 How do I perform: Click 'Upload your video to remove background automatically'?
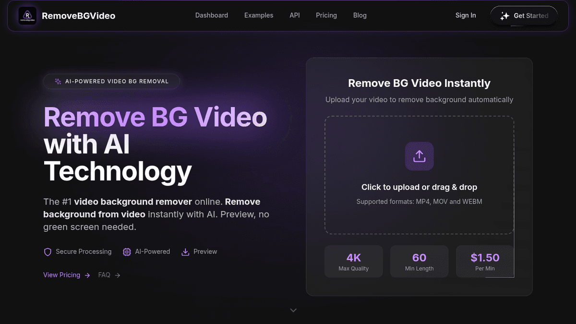tap(419, 100)
